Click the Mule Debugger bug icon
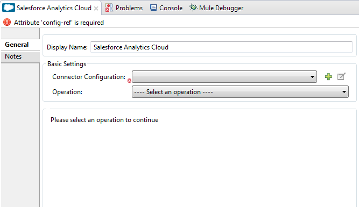The width and height of the screenshot is (359, 207). click(x=193, y=8)
